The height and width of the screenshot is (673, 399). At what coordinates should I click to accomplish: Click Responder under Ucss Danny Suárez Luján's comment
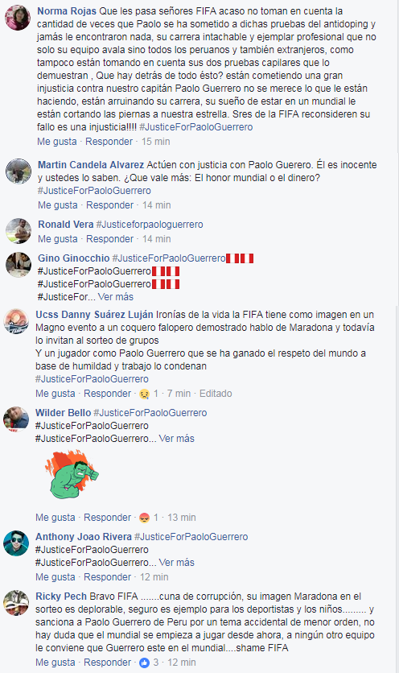click(107, 393)
